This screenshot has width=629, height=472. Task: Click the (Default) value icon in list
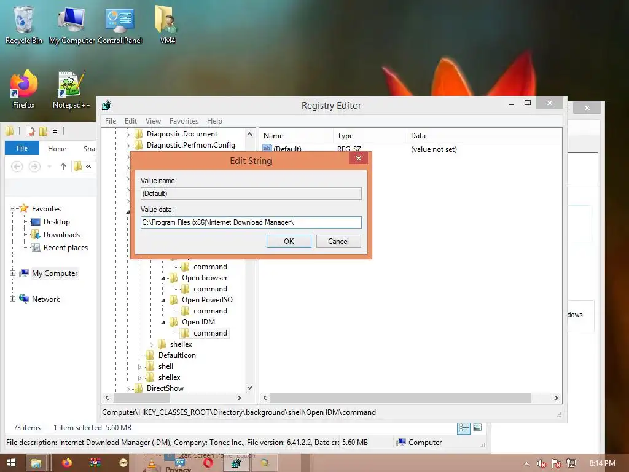[267, 149]
